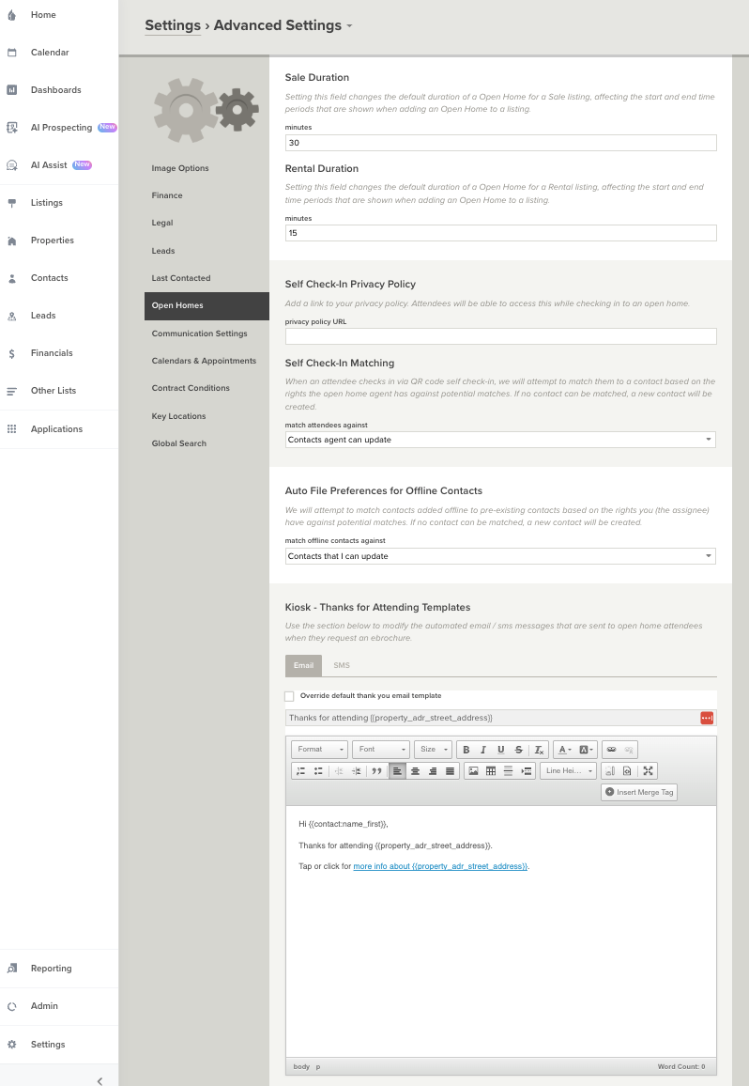This screenshot has height=1086, width=749.
Task: Center align the email text
Action: [416, 771]
